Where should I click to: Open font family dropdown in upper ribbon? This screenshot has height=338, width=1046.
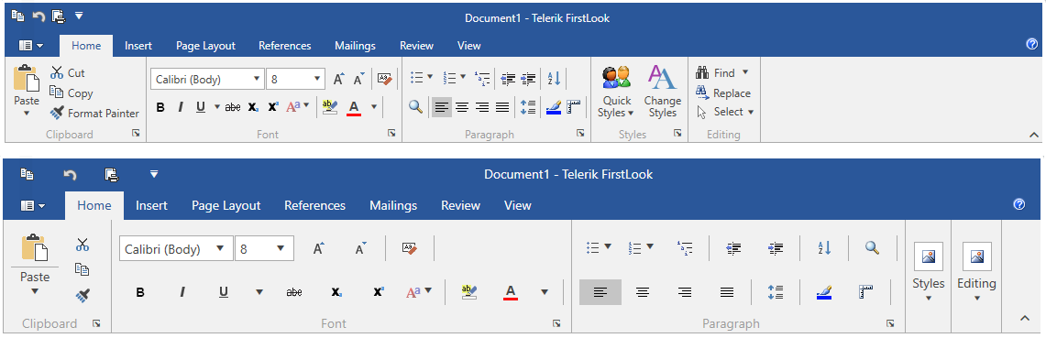click(258, 80)
